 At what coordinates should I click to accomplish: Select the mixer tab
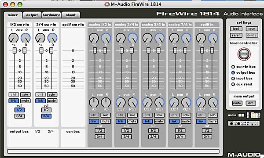pyautogui.click(x=13, y=15)
